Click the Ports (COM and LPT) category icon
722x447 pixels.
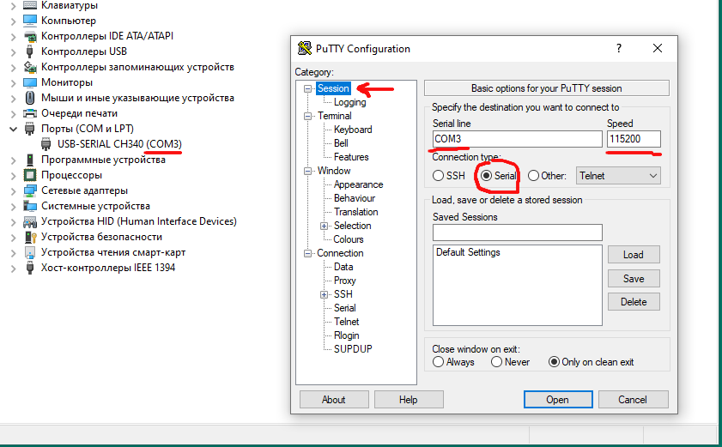pos(30,129)
